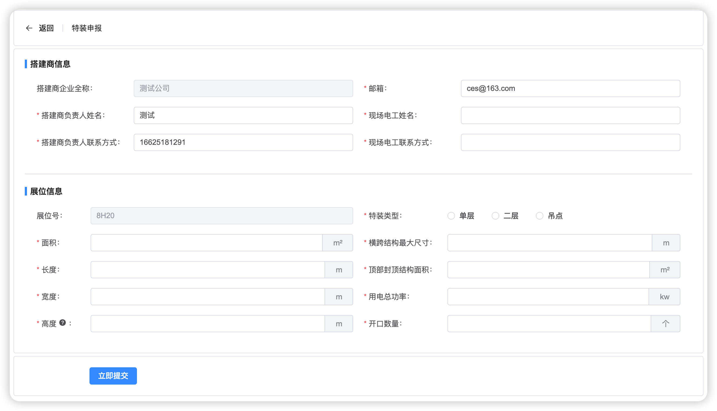The image size is (717, 411).
Task: Click the 用电总功率 power input field
Action: pos(548,297)
